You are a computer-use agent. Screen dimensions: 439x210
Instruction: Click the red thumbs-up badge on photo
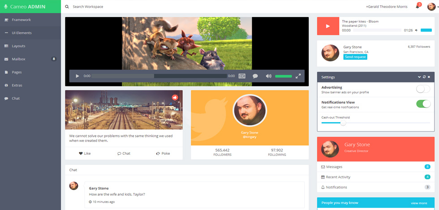click(x=175, y=98)
